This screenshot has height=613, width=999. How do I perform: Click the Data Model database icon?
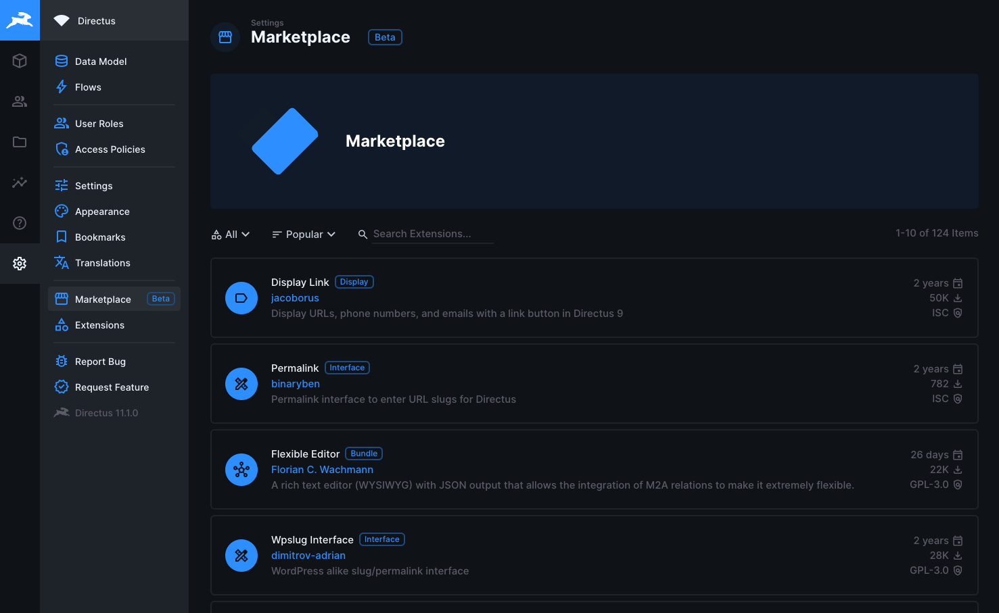click(x=62, y=61)
